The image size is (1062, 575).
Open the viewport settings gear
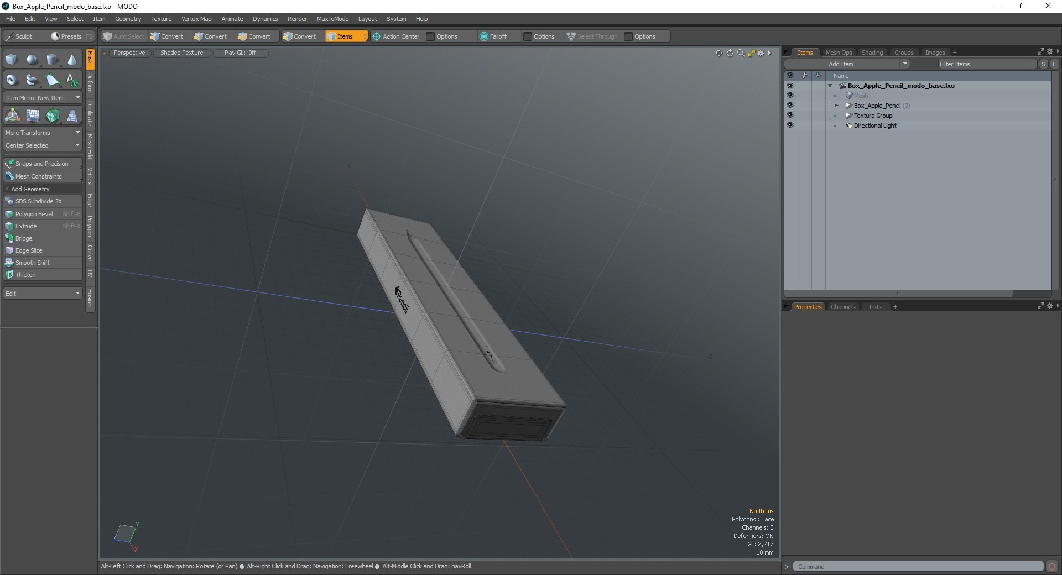(761, 53)
